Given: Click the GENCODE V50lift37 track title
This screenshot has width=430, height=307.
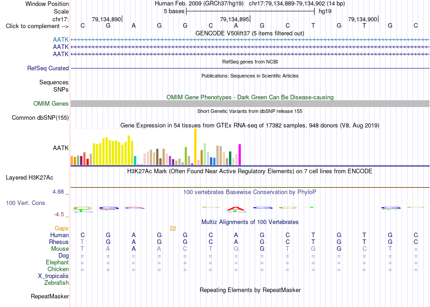Looking at the screenshot, I should point(250,33).
